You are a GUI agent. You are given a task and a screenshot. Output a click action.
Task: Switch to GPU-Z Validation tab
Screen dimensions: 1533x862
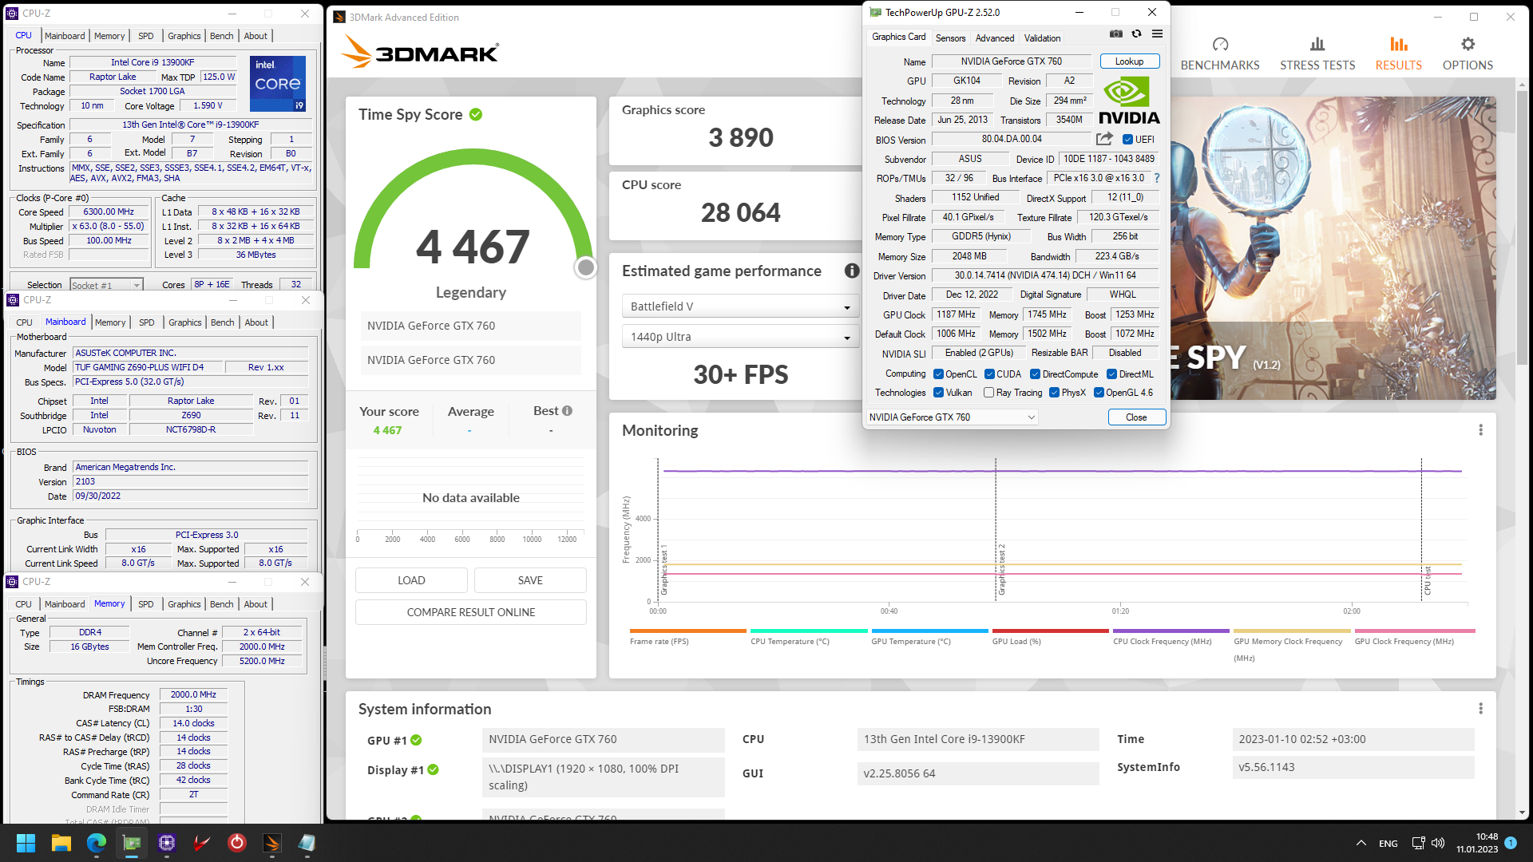pyautogui.click(x=1042, y=38)
